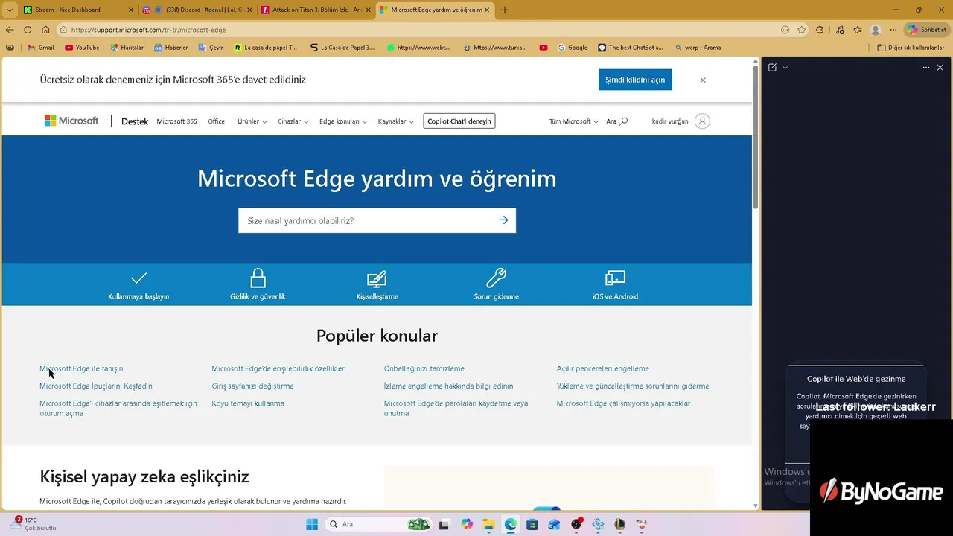Screen dimensions: 953x536
Task: Click 'Copilot Chat'i deneyin' button
Action: (x=459, y=121)
